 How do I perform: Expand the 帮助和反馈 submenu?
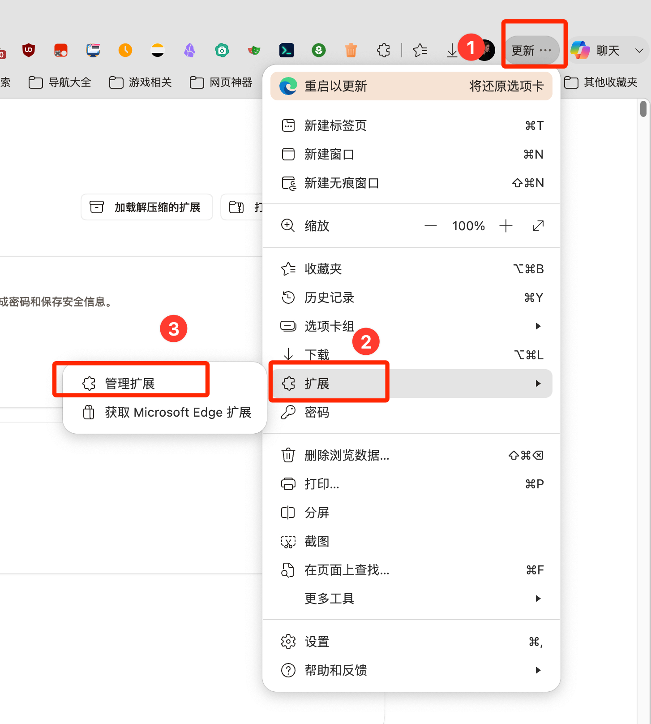click(x=411, y=670)
